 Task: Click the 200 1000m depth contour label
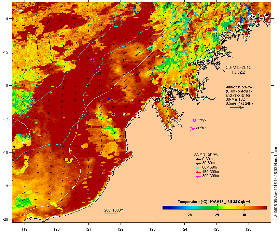pyautogui.click(x=114, y=210)
